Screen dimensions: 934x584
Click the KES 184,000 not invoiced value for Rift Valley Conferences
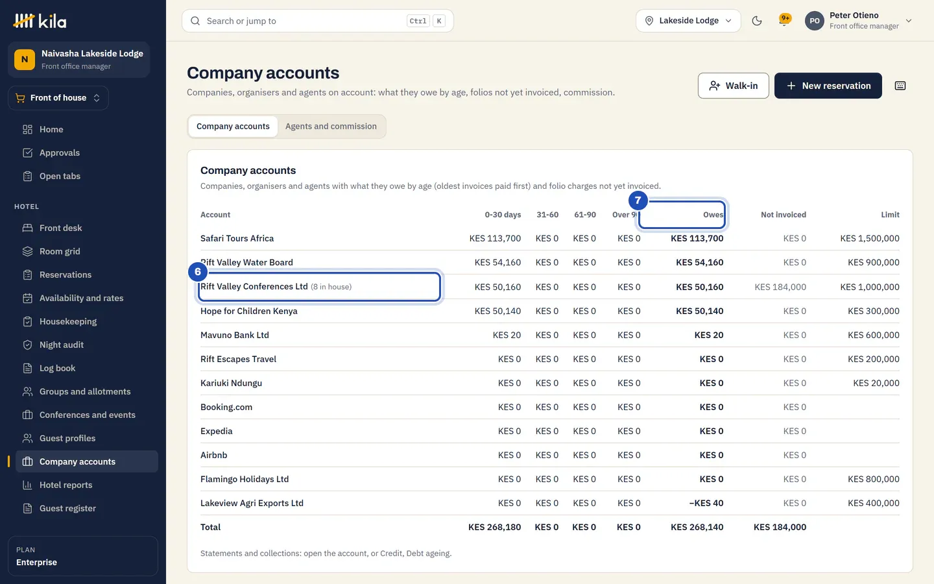(x=780, y=287)
